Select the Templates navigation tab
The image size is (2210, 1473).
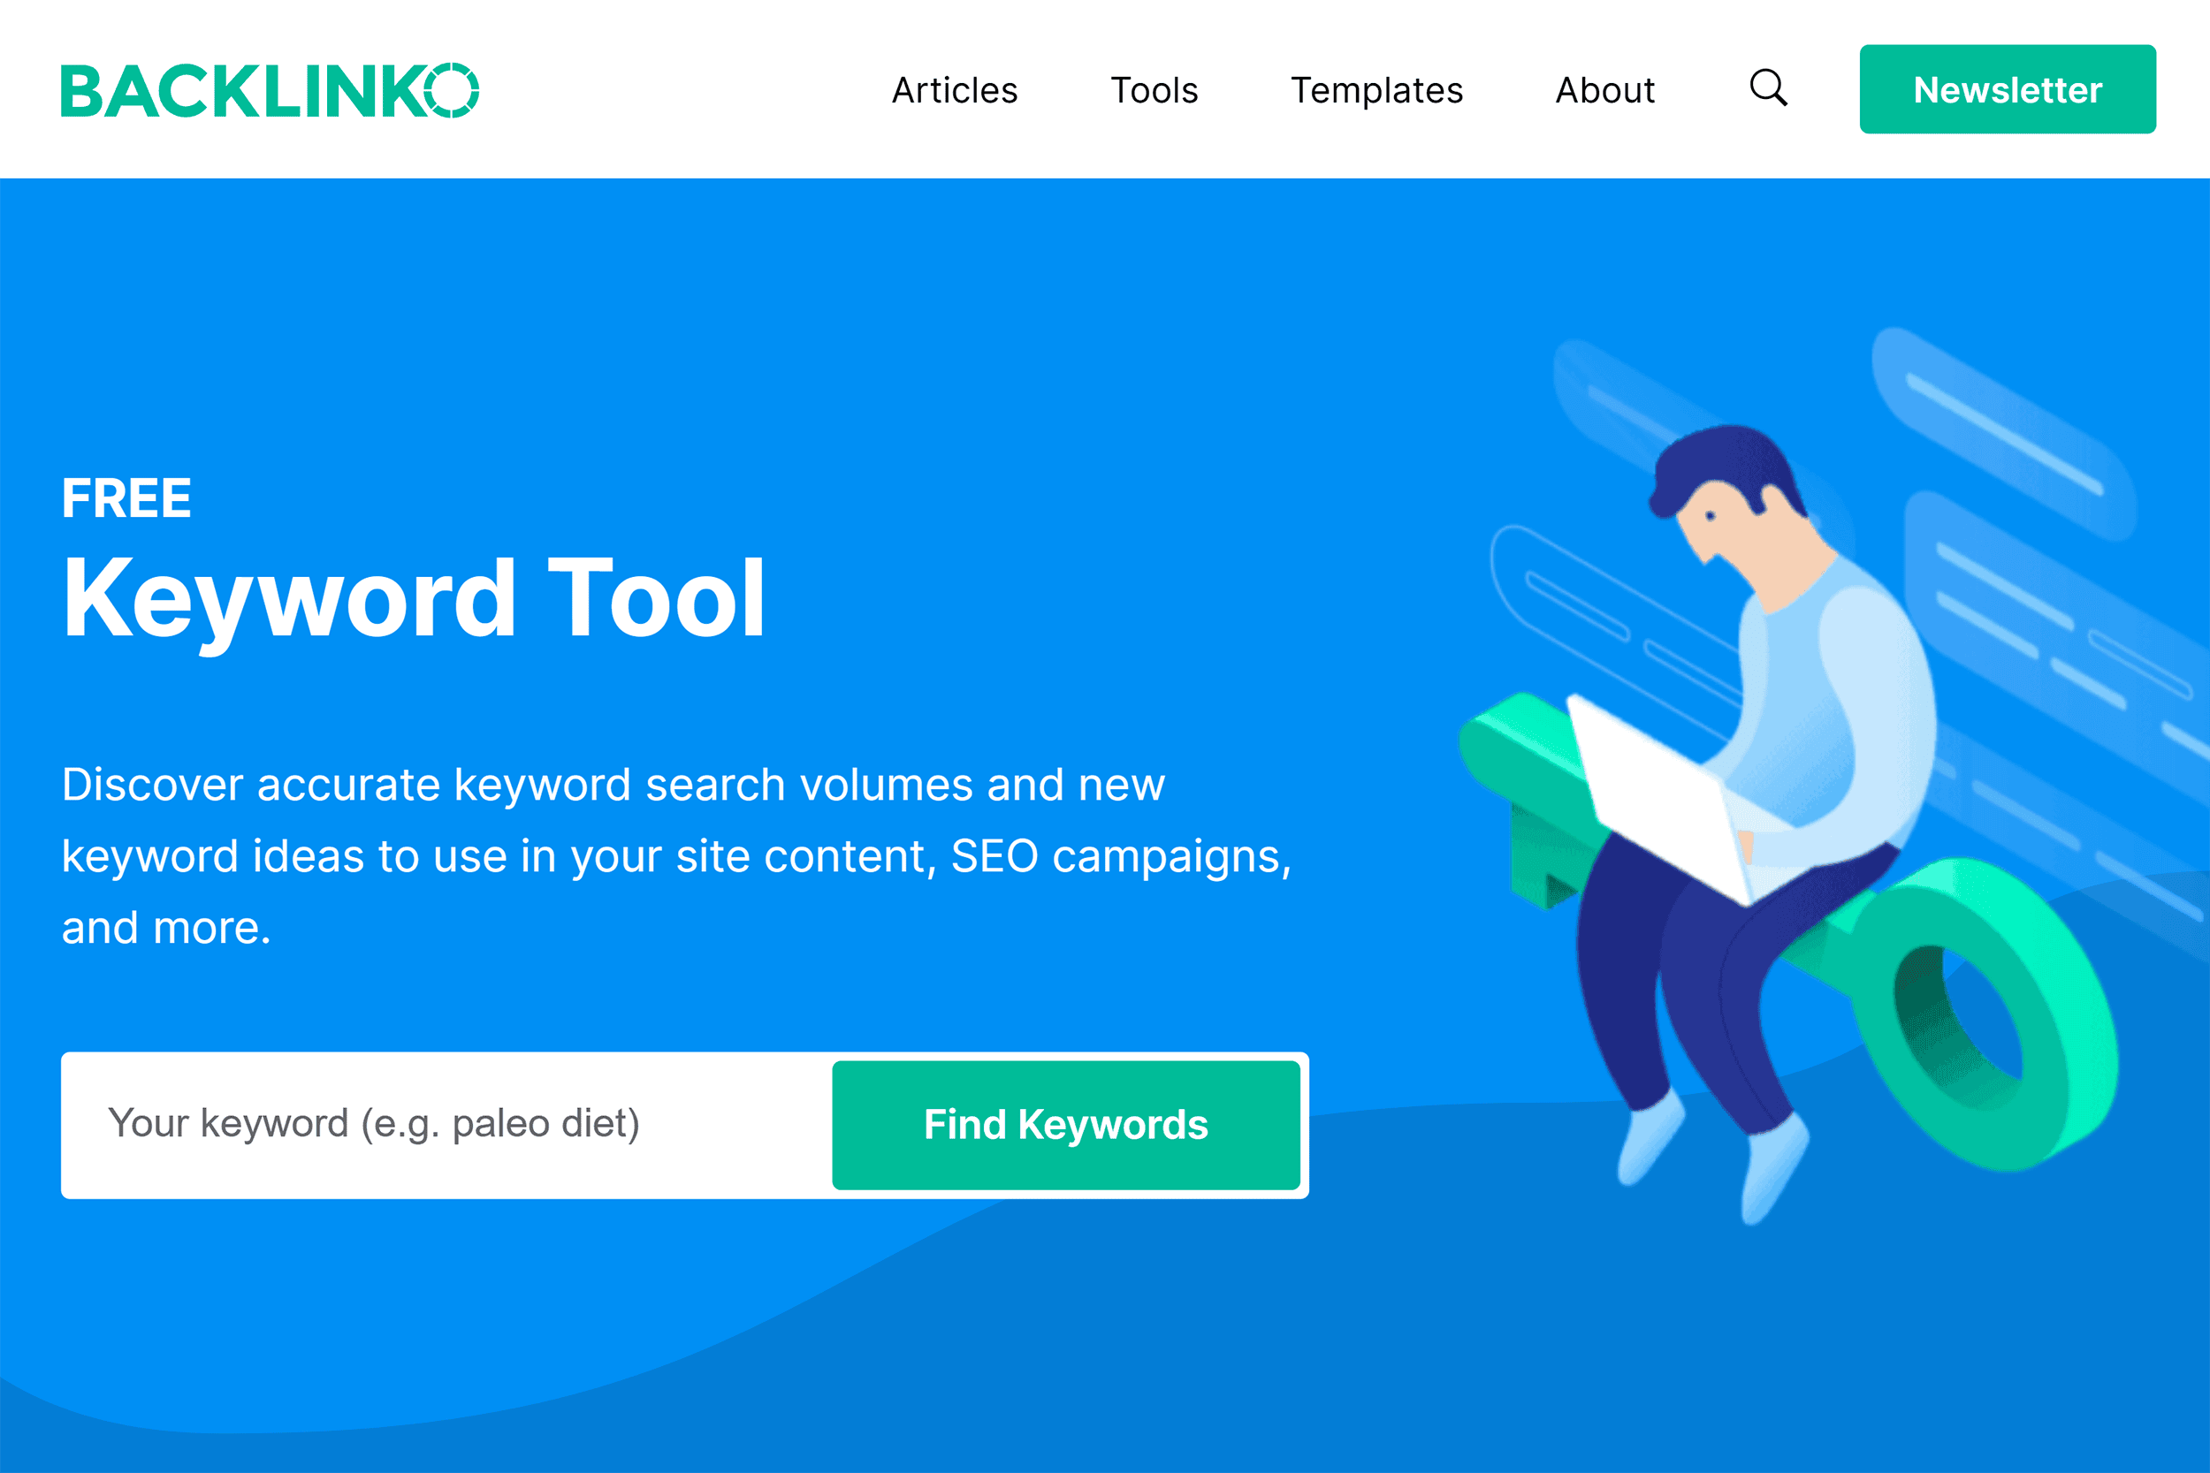pos(1378,88)
